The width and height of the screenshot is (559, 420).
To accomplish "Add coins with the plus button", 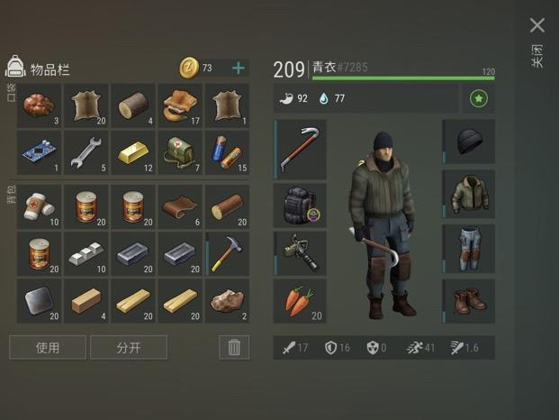I will [x=239, y=68].
